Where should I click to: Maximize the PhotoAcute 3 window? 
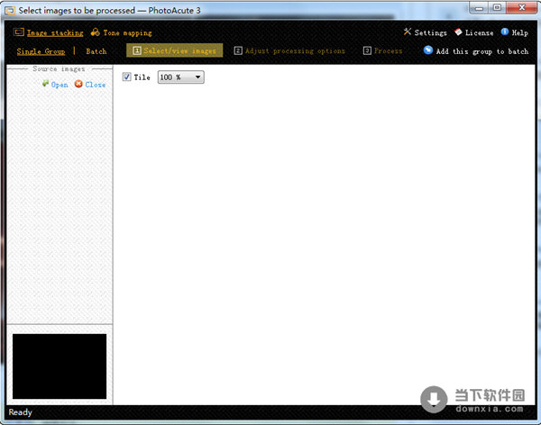point(497,7)
